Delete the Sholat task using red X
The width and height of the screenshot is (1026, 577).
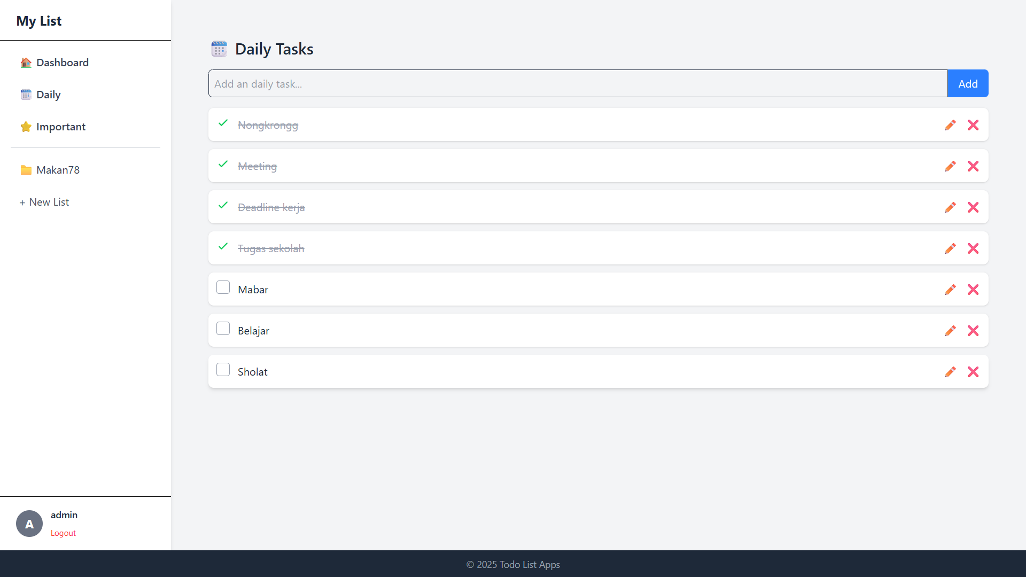[x=973, y=371]
